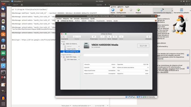This screenshot has height=107, width=191.
Task: Open Configuración in VirtualBox Administrador toolbar
Action: 121,11
